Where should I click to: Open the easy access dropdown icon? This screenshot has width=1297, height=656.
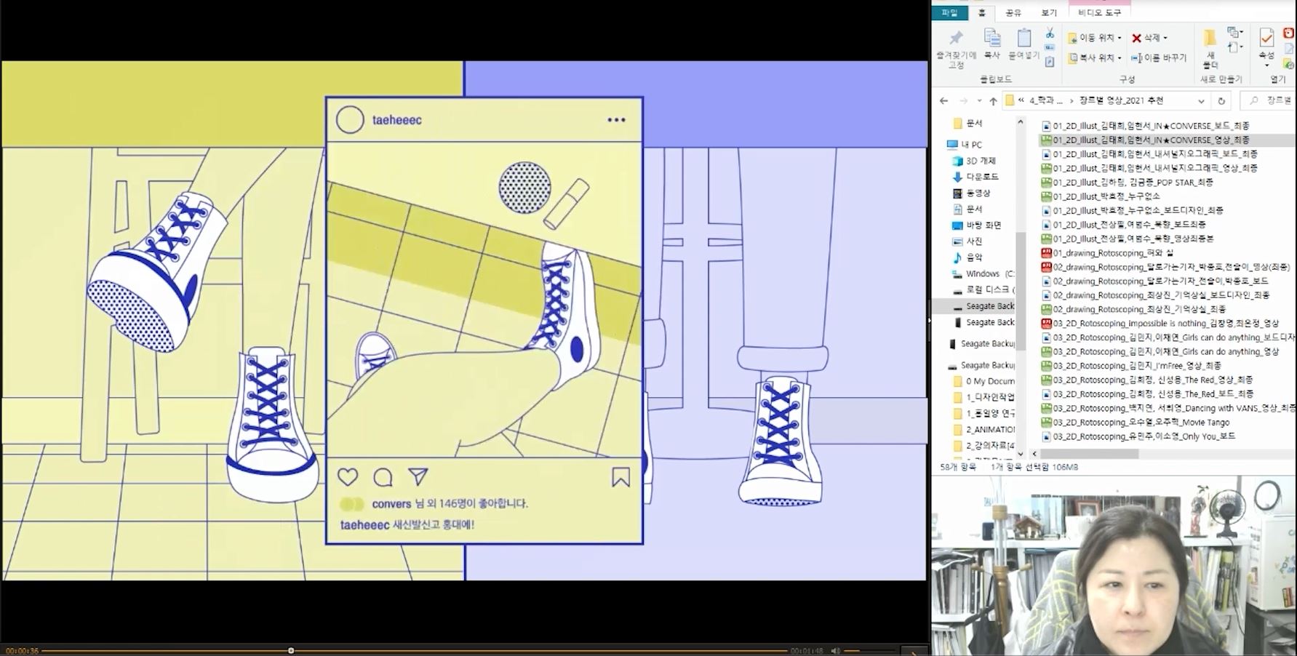1234,47
